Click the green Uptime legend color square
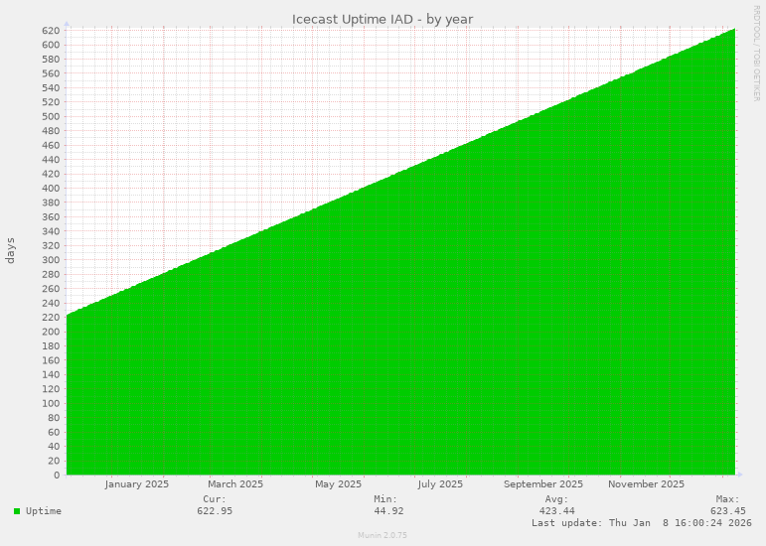Viewport: 766px width, 546px height. 17,511
